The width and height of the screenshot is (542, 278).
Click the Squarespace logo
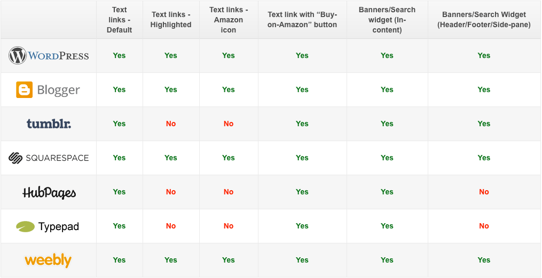pos(49,158)
